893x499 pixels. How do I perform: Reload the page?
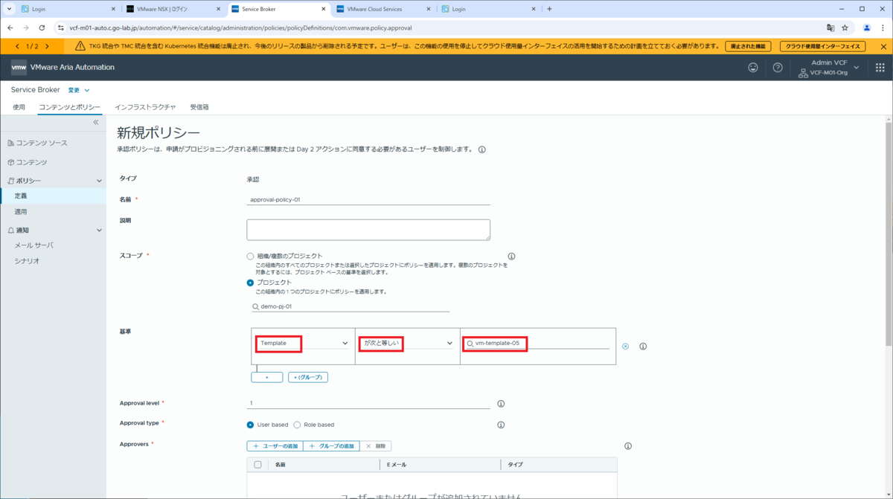click(42, 28)
